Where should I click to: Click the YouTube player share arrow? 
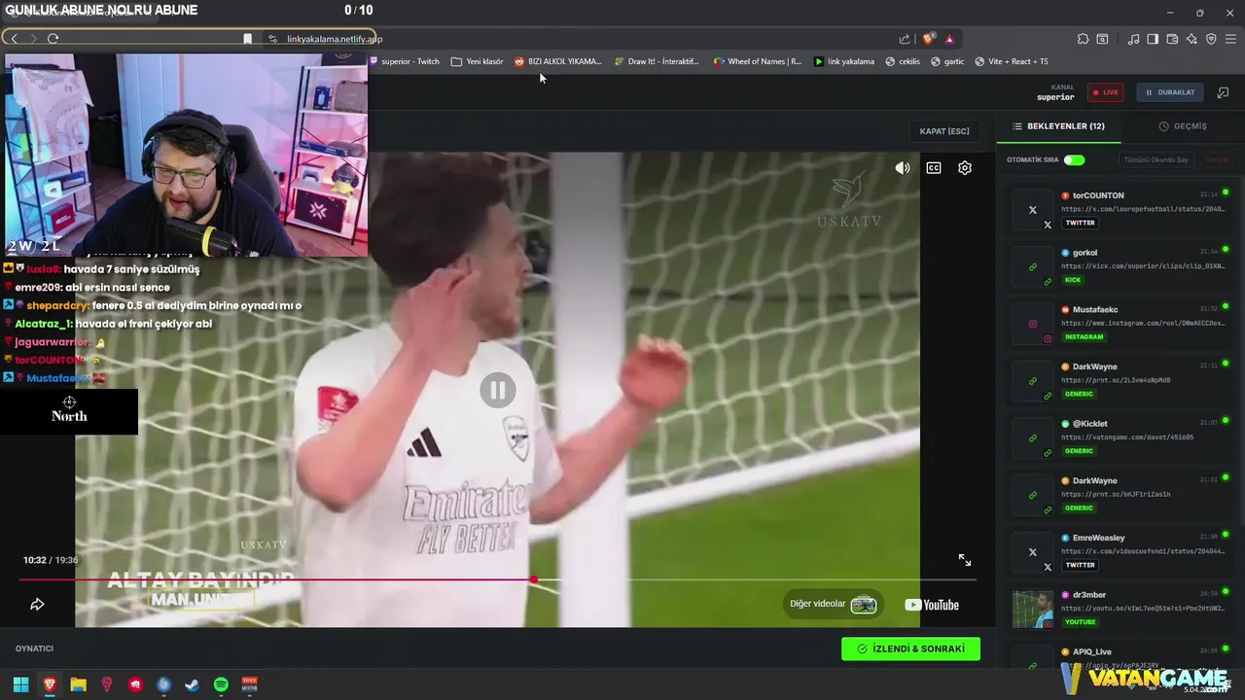tap(37, 605)
